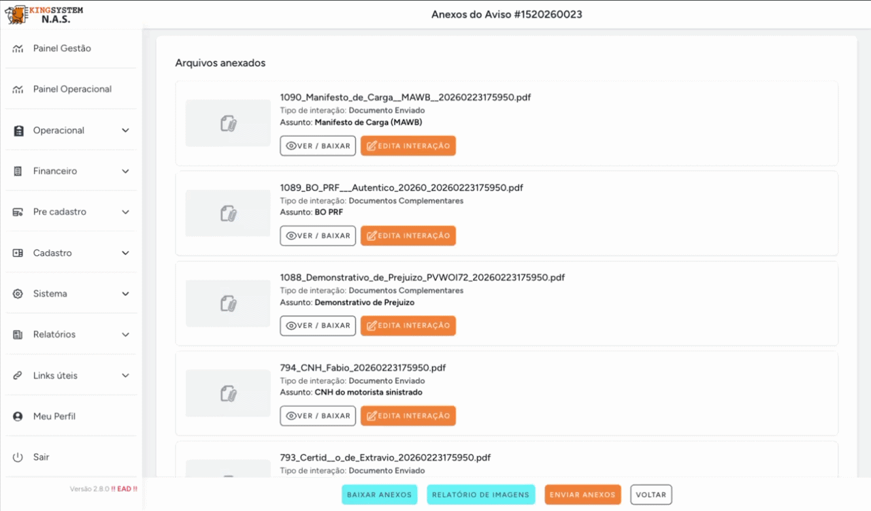Click Voltar to go back
This screenshot has width=871, height=511.
(x=651, y=495)
